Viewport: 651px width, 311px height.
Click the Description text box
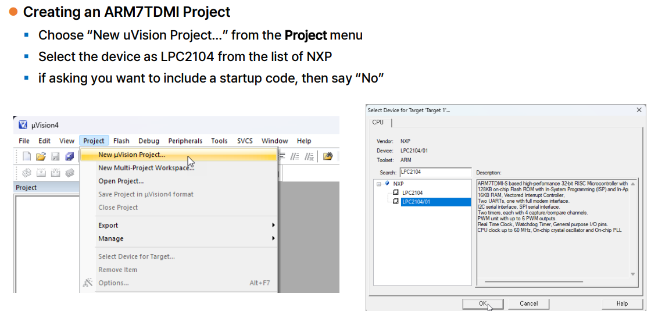coord(557,233)
